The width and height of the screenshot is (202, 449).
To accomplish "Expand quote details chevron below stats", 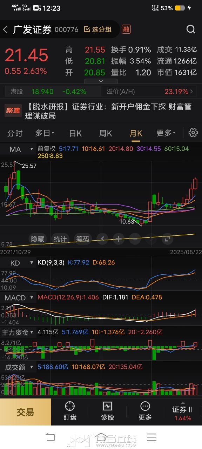I will [x=101, y=81].
